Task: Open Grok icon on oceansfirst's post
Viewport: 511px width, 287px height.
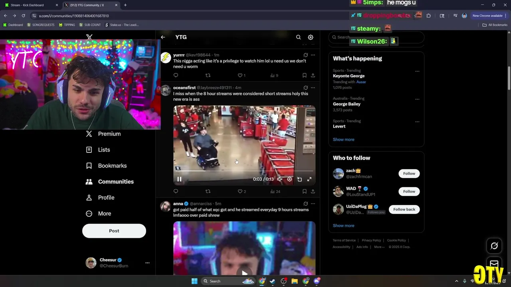Action: coord(305,88)
